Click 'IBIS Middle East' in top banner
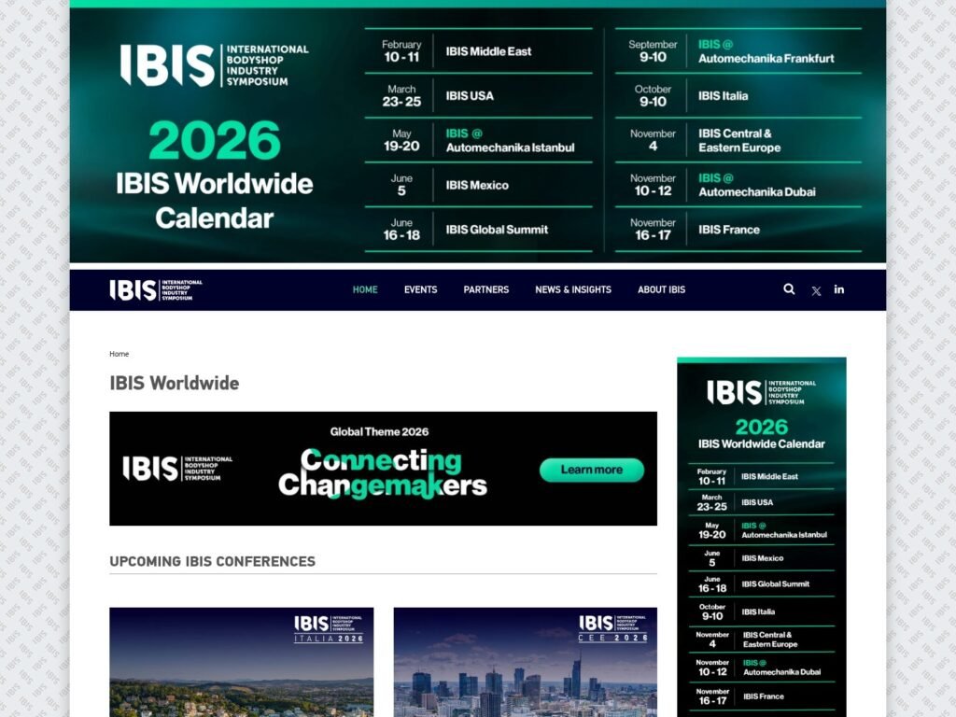The height and width of the screenshot is (717, 956). tap(488, 52)
